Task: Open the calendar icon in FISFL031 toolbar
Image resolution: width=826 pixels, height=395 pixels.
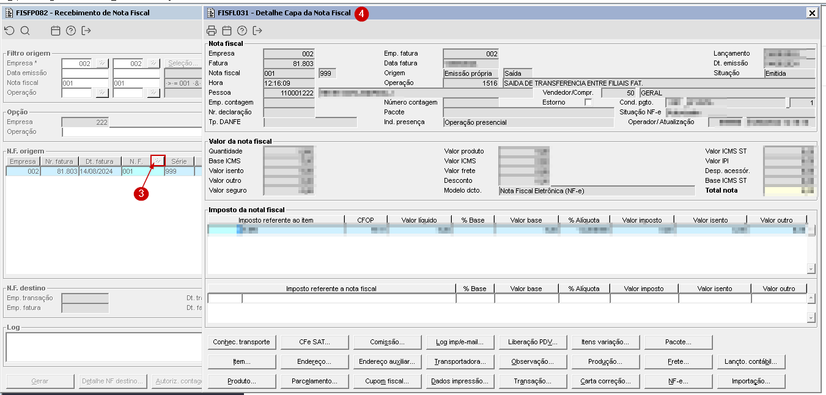Action: tap(227, 31)
